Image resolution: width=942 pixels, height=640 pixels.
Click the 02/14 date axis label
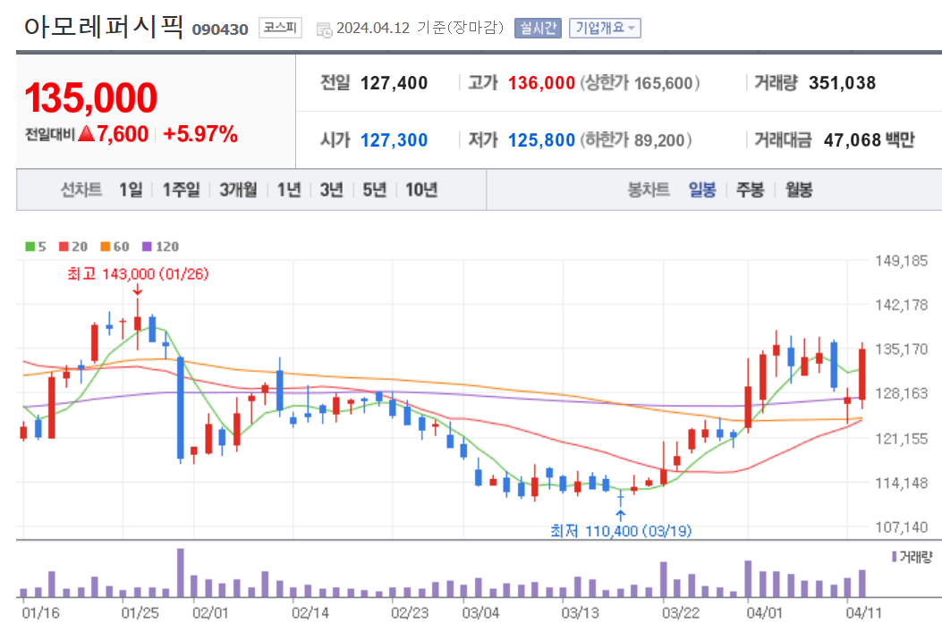tap(310, 613)
